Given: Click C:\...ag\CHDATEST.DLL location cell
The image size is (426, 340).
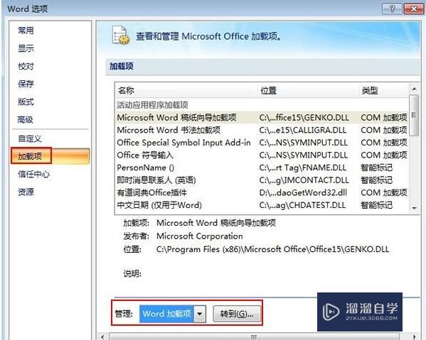Looking at the screenshot, I should click(302, 205).
